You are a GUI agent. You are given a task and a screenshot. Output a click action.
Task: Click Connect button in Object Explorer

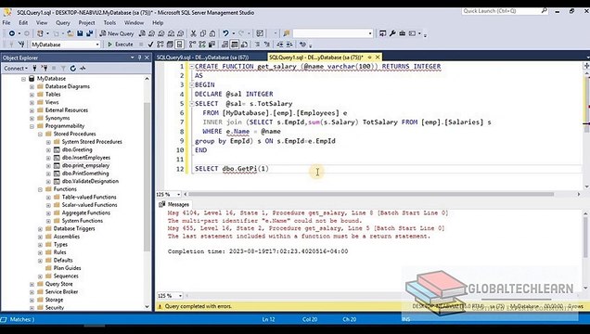pyautogui.click(x=16, y=68)
